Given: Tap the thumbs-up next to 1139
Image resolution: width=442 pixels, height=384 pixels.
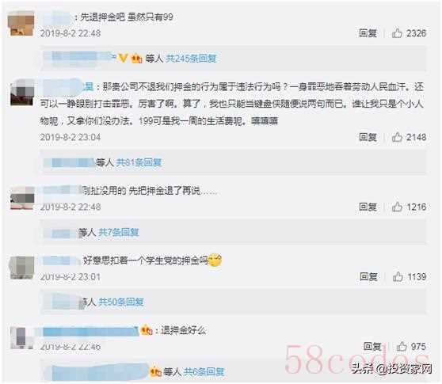Looking at the screenshot, I should pyautogui.click(x=398, y=276).
